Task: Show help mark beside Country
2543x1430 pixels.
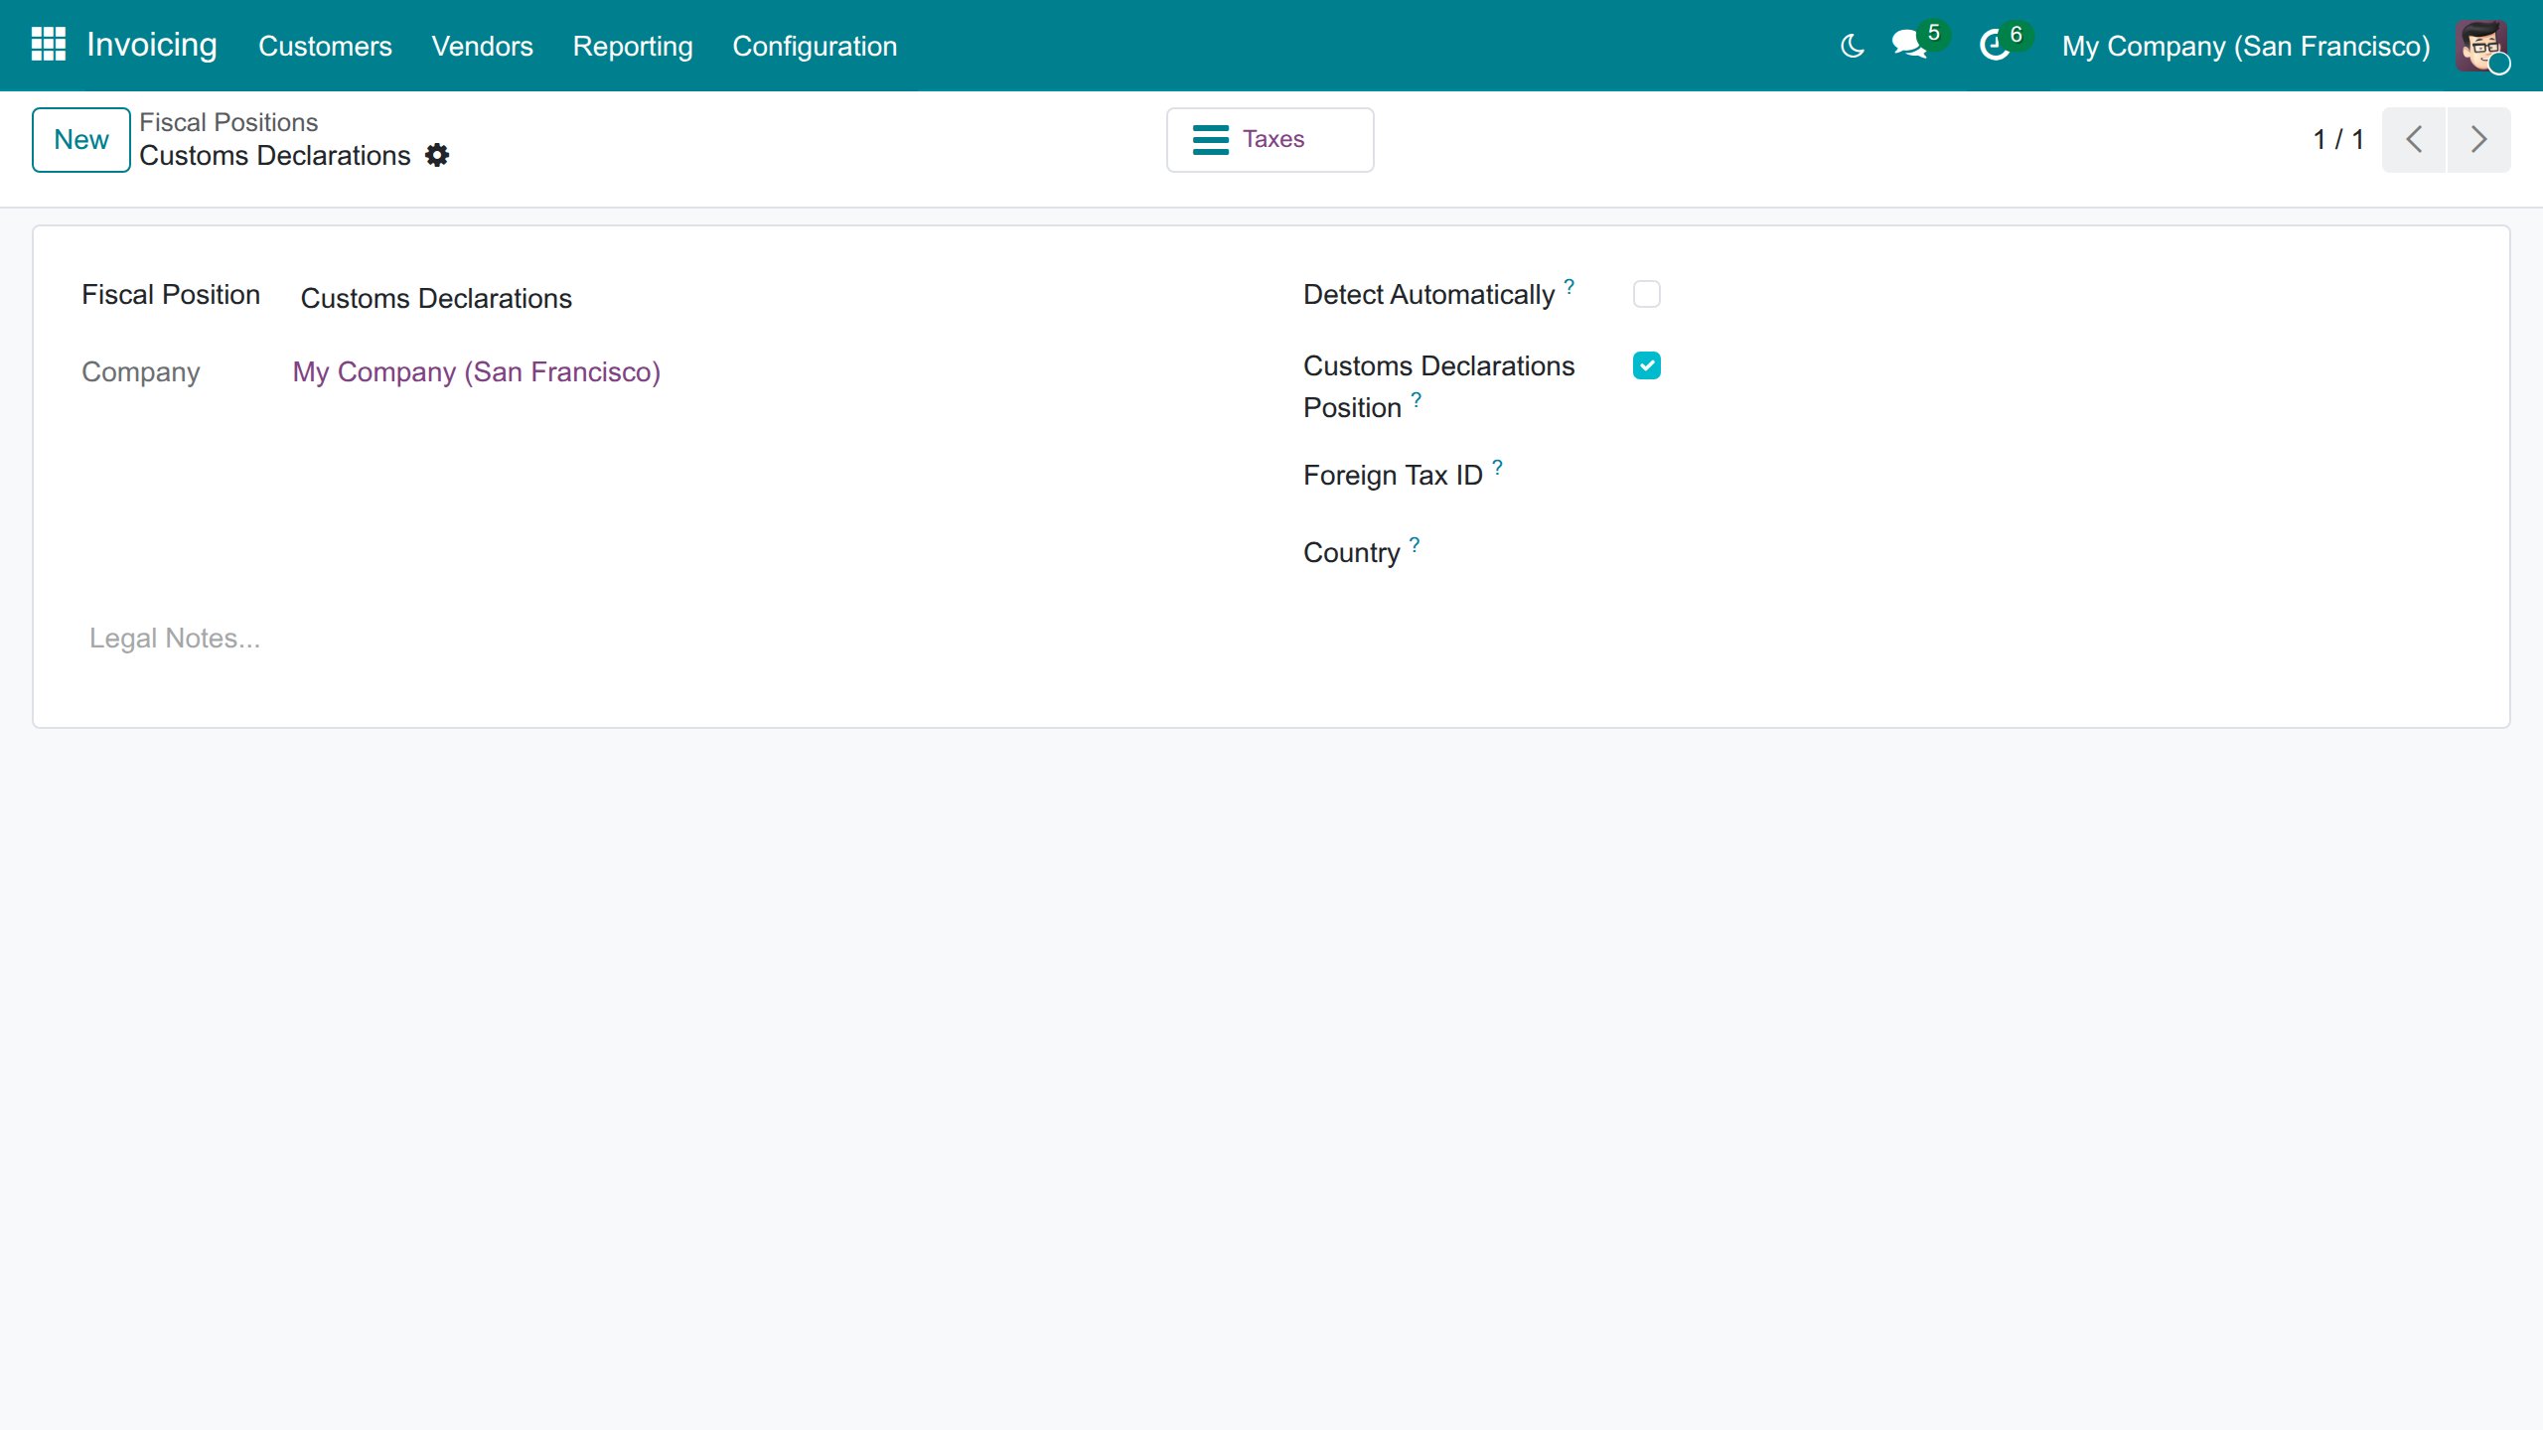Action: click(1415, 544)
